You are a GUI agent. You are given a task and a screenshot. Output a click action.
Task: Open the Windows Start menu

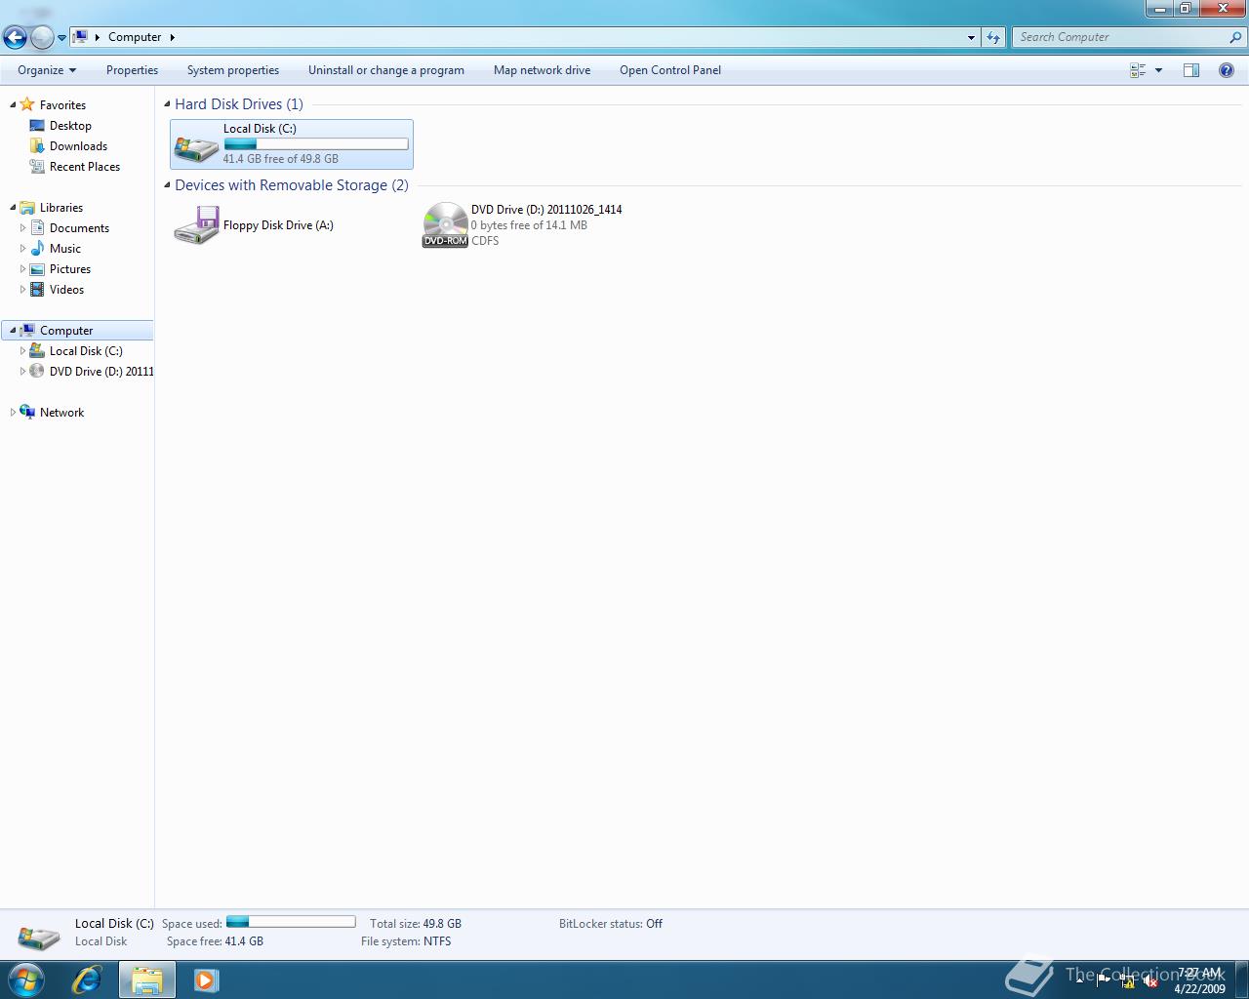coord(26,979)
